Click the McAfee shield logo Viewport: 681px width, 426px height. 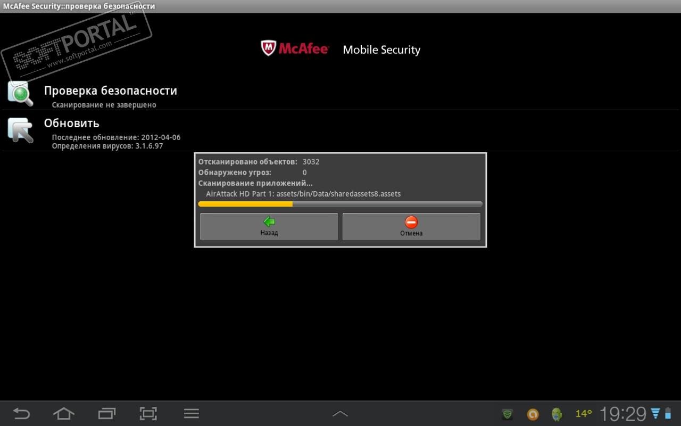269,48
